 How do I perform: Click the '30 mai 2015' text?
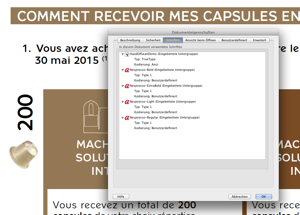(x=67, y=61)
